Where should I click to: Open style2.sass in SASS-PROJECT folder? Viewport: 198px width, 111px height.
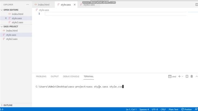12,39
